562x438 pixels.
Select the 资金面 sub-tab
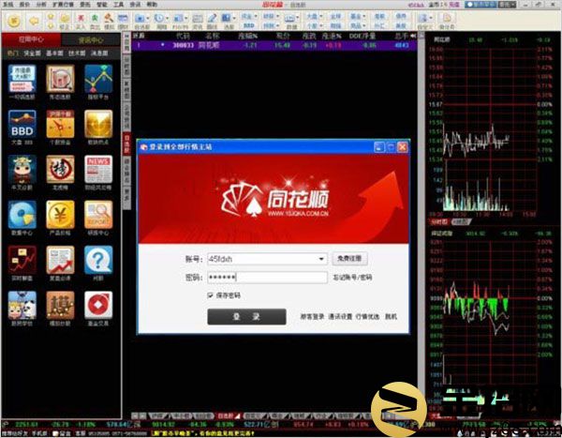click(32, 53)
